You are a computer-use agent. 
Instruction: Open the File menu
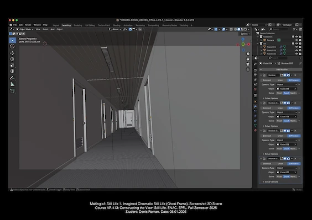[15, 25]
